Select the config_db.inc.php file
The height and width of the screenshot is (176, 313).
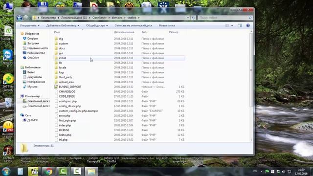[70, 106]
